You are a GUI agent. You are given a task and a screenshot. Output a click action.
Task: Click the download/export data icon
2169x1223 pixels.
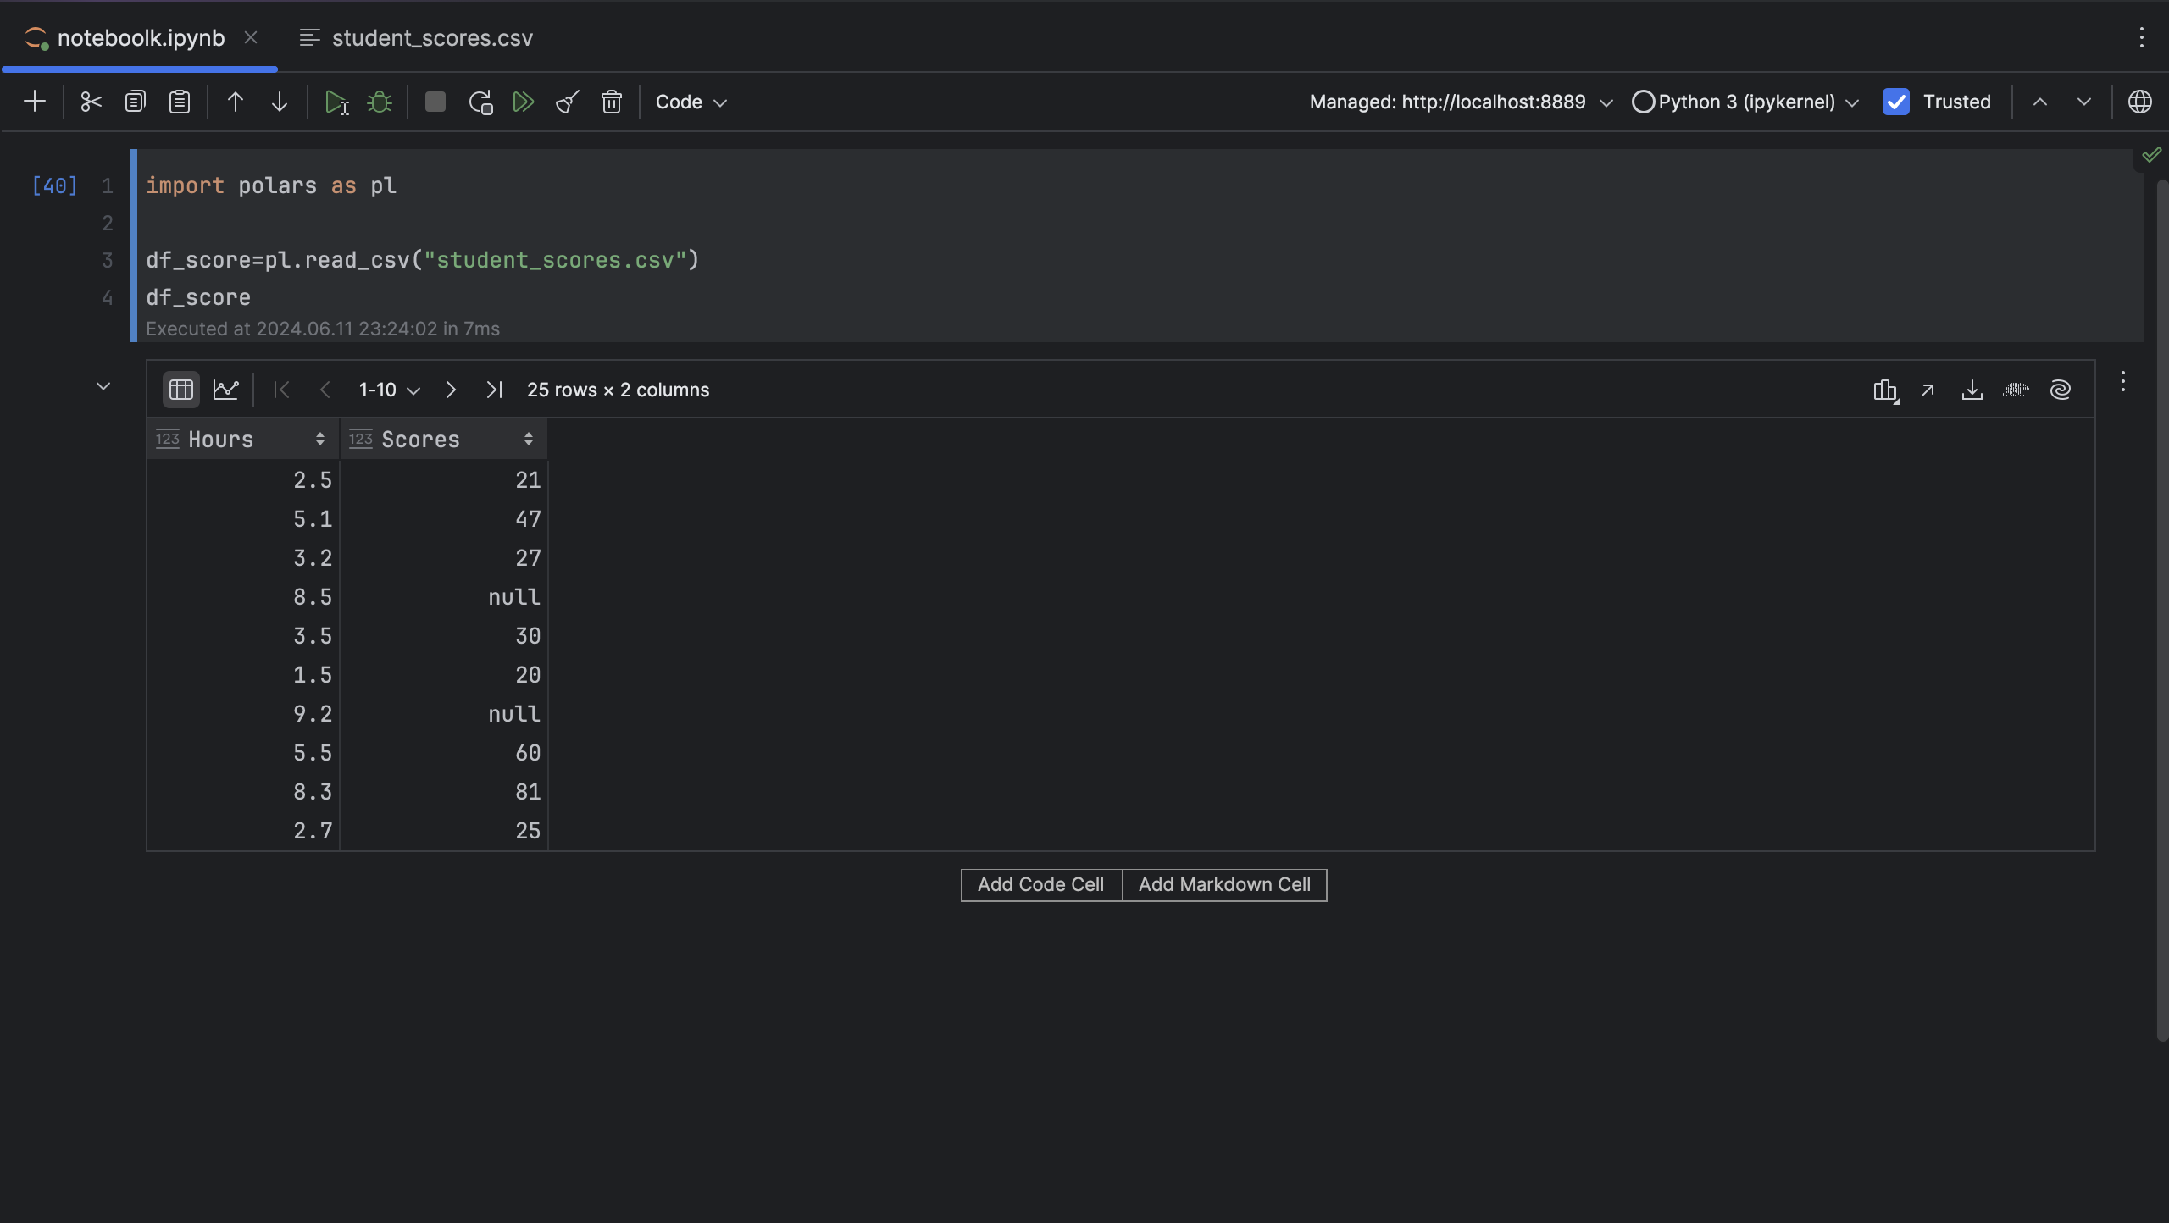click(x=1972, y=390)
